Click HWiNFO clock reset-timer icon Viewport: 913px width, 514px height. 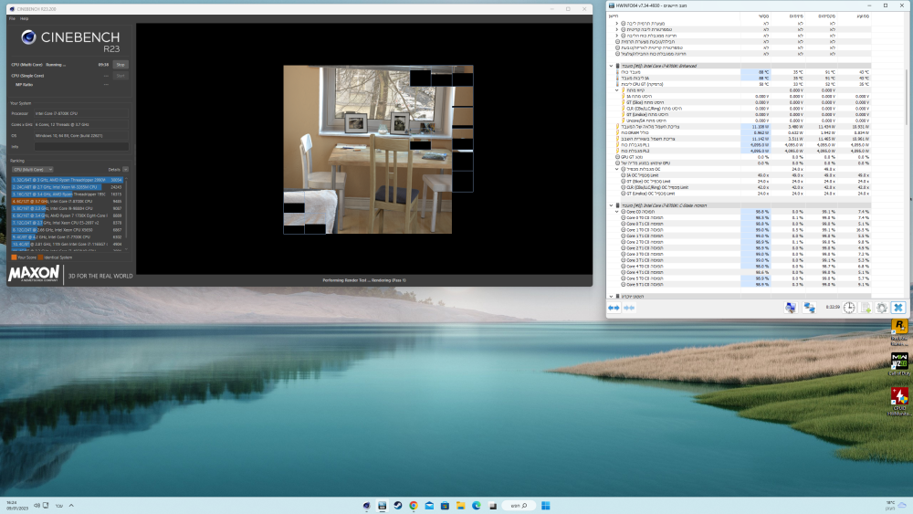coord(849,308)
